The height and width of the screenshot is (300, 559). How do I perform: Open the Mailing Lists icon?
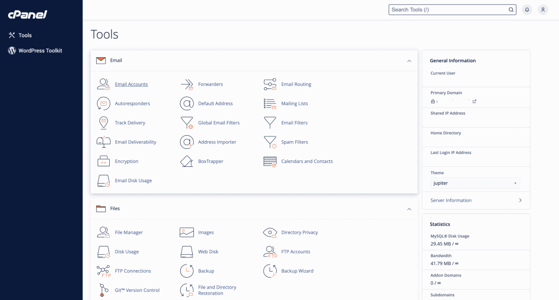click(270, 103)
